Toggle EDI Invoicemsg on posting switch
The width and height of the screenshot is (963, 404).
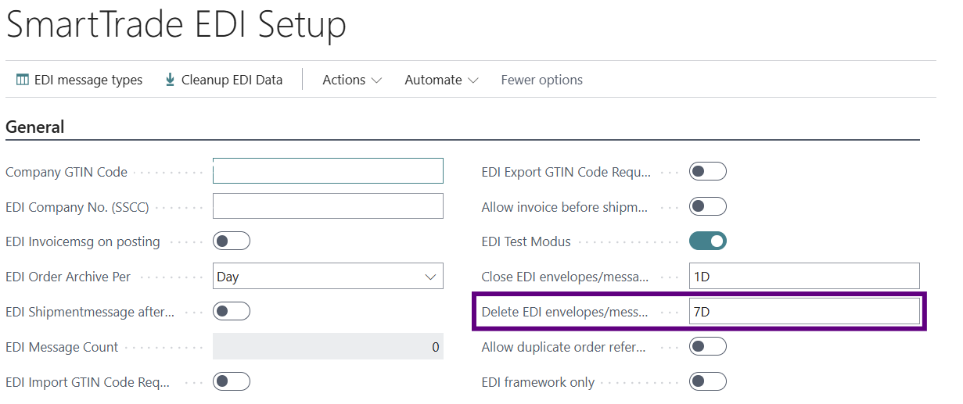[232, 241]
